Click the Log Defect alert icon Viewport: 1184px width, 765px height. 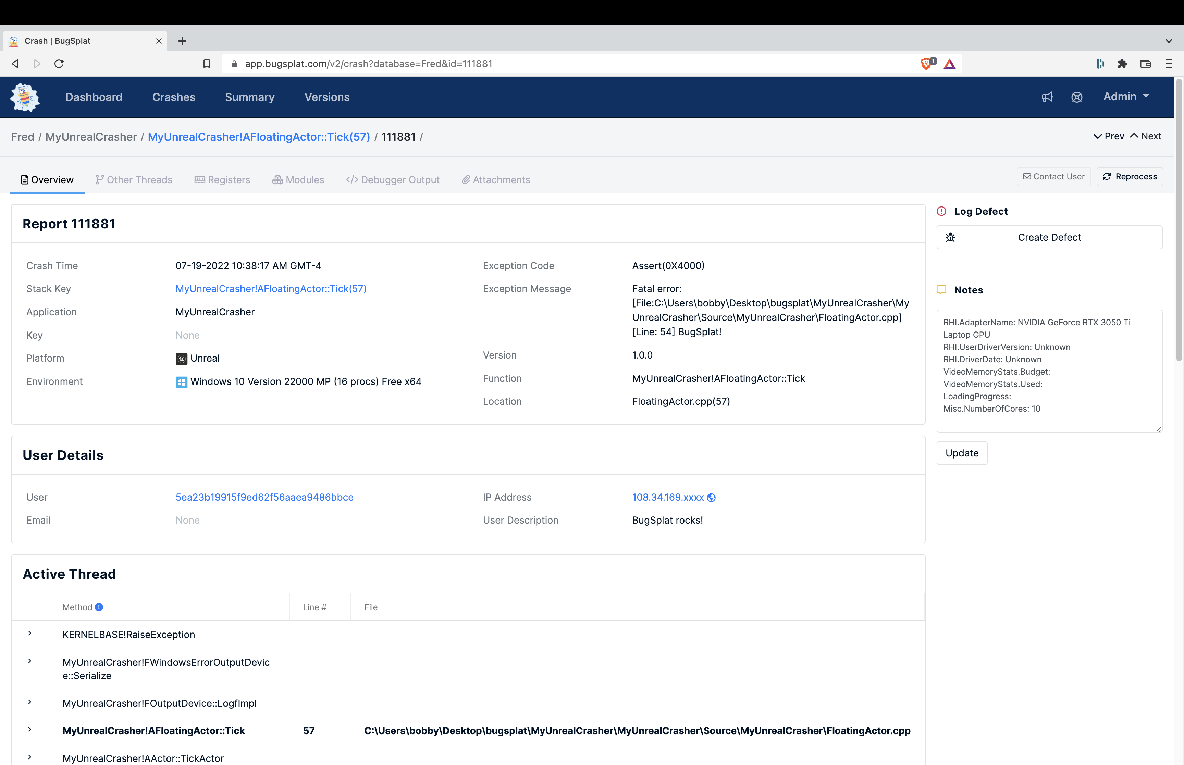(x=941, y=211)
